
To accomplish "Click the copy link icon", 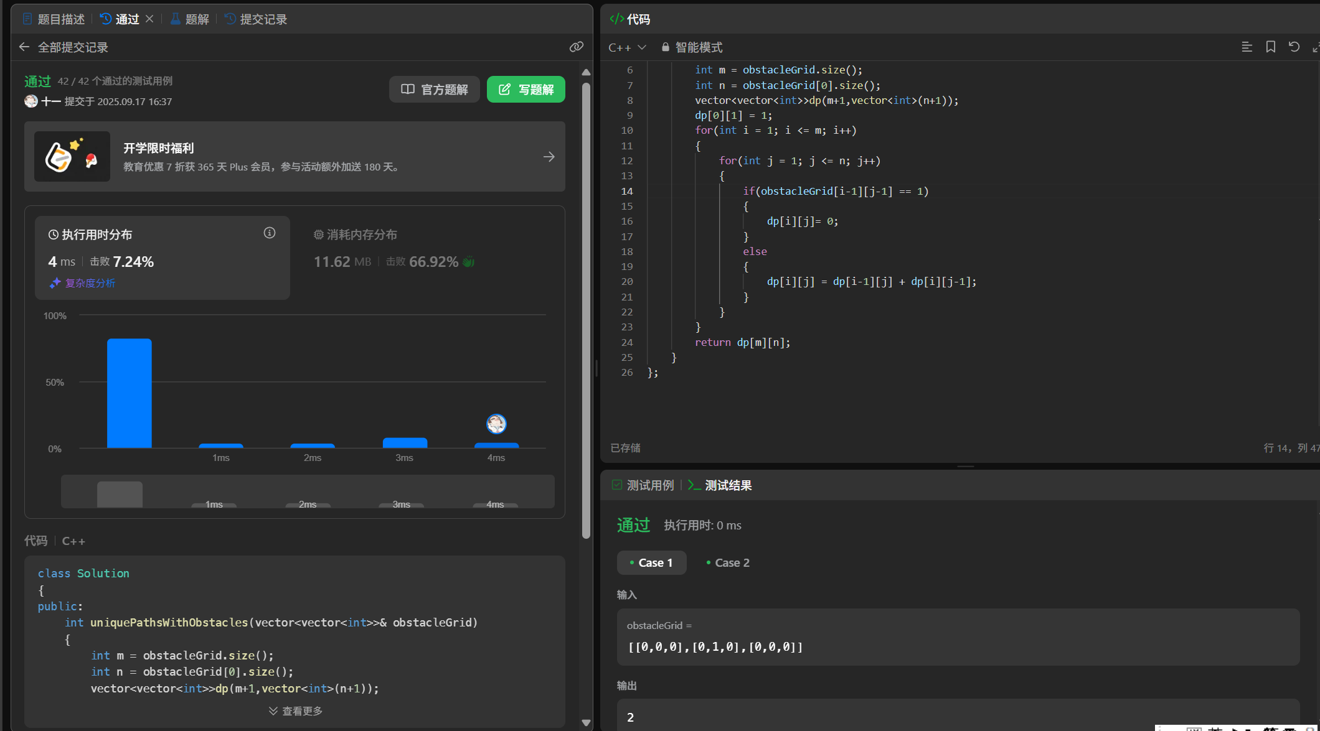I will [x=576, y=47].
